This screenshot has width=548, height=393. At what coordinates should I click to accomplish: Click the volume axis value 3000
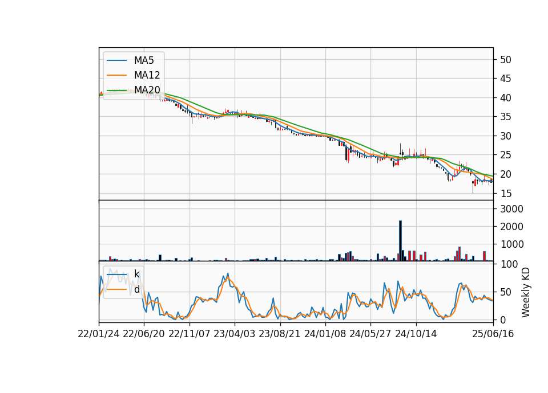coord(512,209)
